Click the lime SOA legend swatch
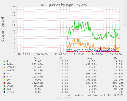This screenshot has width=127, height=101. (x=4, y=80)
